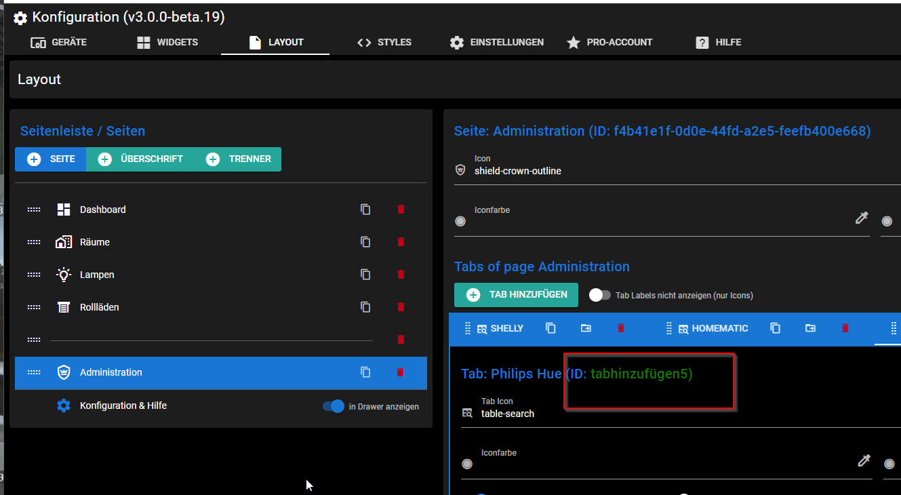This screenshot has height=495, width=901.
Task: Click the Rollläden row drag handle
Action: [x=34, y=307]
